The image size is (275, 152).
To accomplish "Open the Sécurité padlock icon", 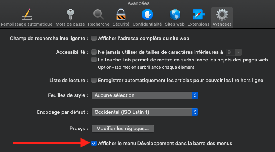I will tap(121, 15).
